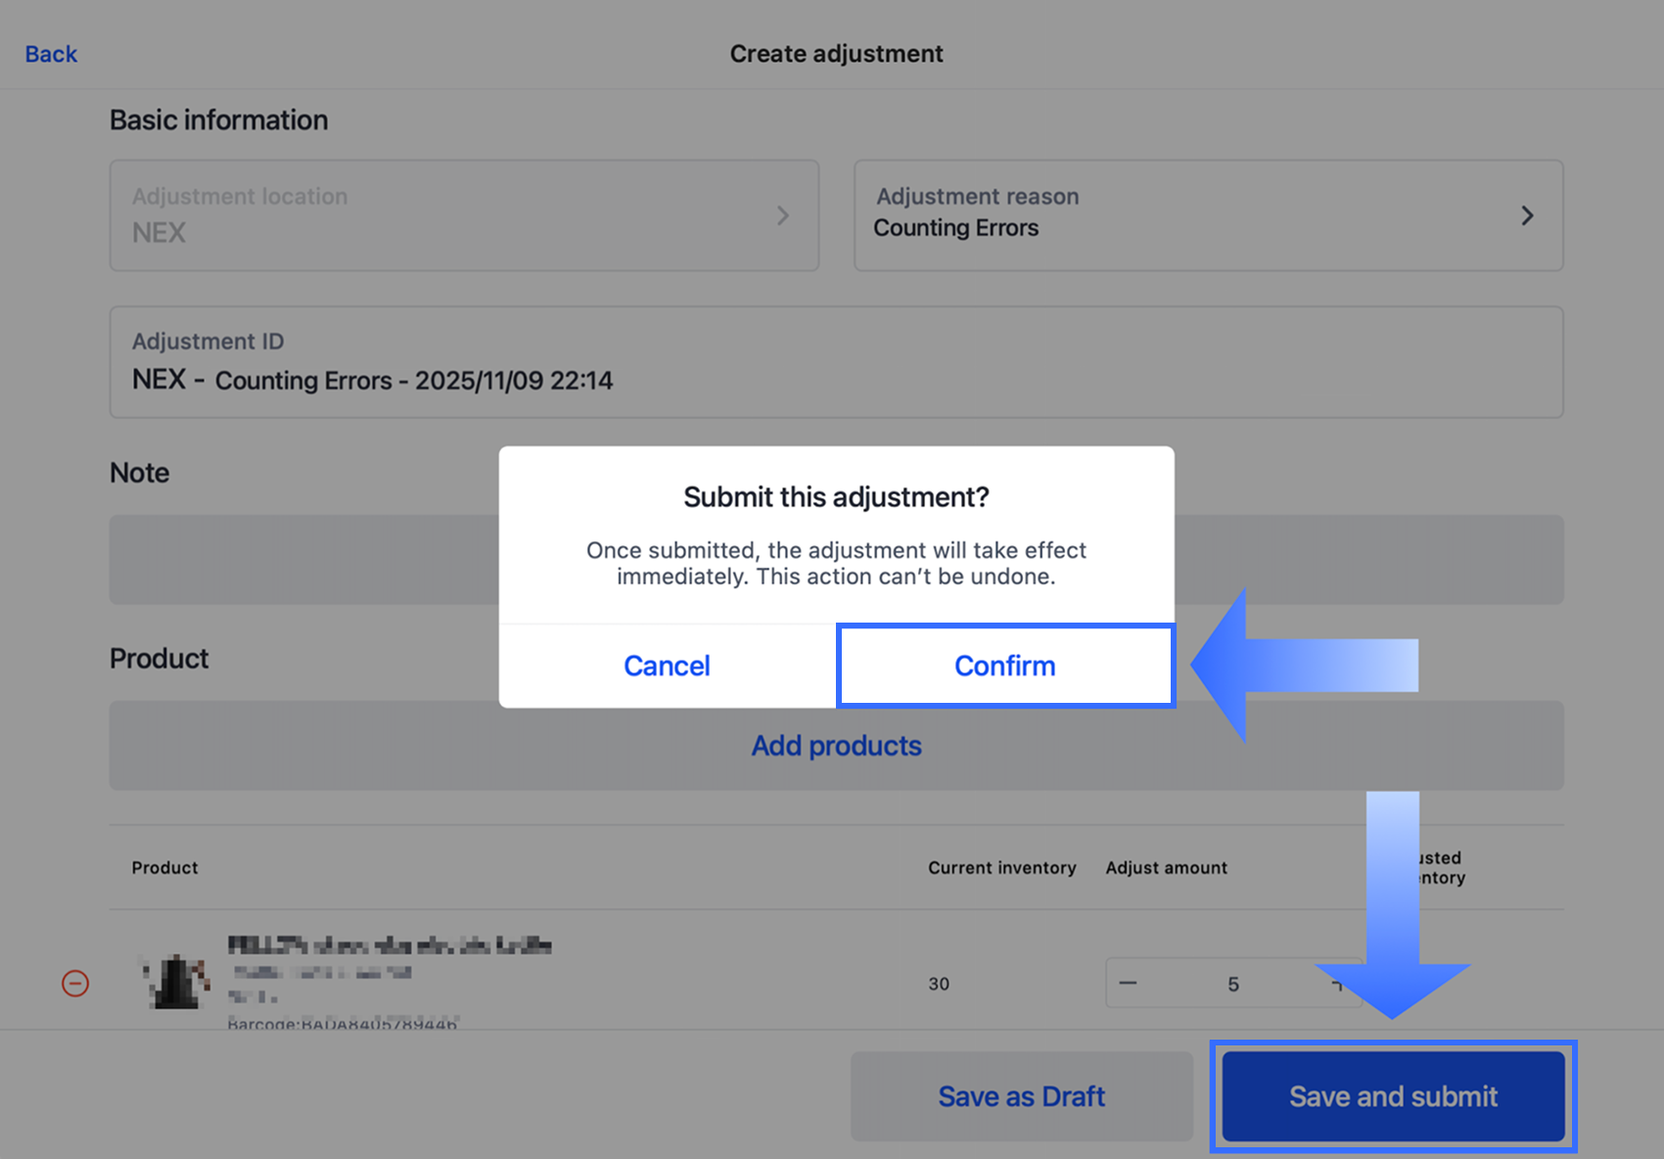Tap Add products

pos(836,746)
